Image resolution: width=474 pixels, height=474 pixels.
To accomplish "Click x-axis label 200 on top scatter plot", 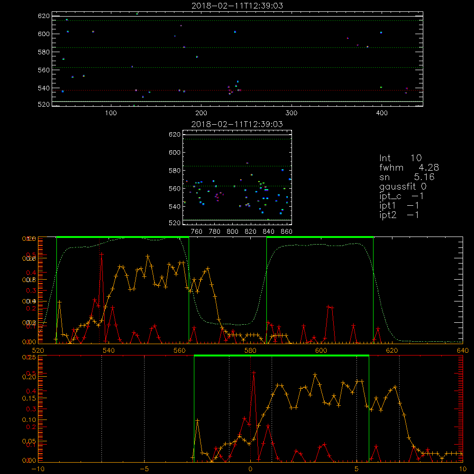I will pyautogui.click(x=201, y=113).
